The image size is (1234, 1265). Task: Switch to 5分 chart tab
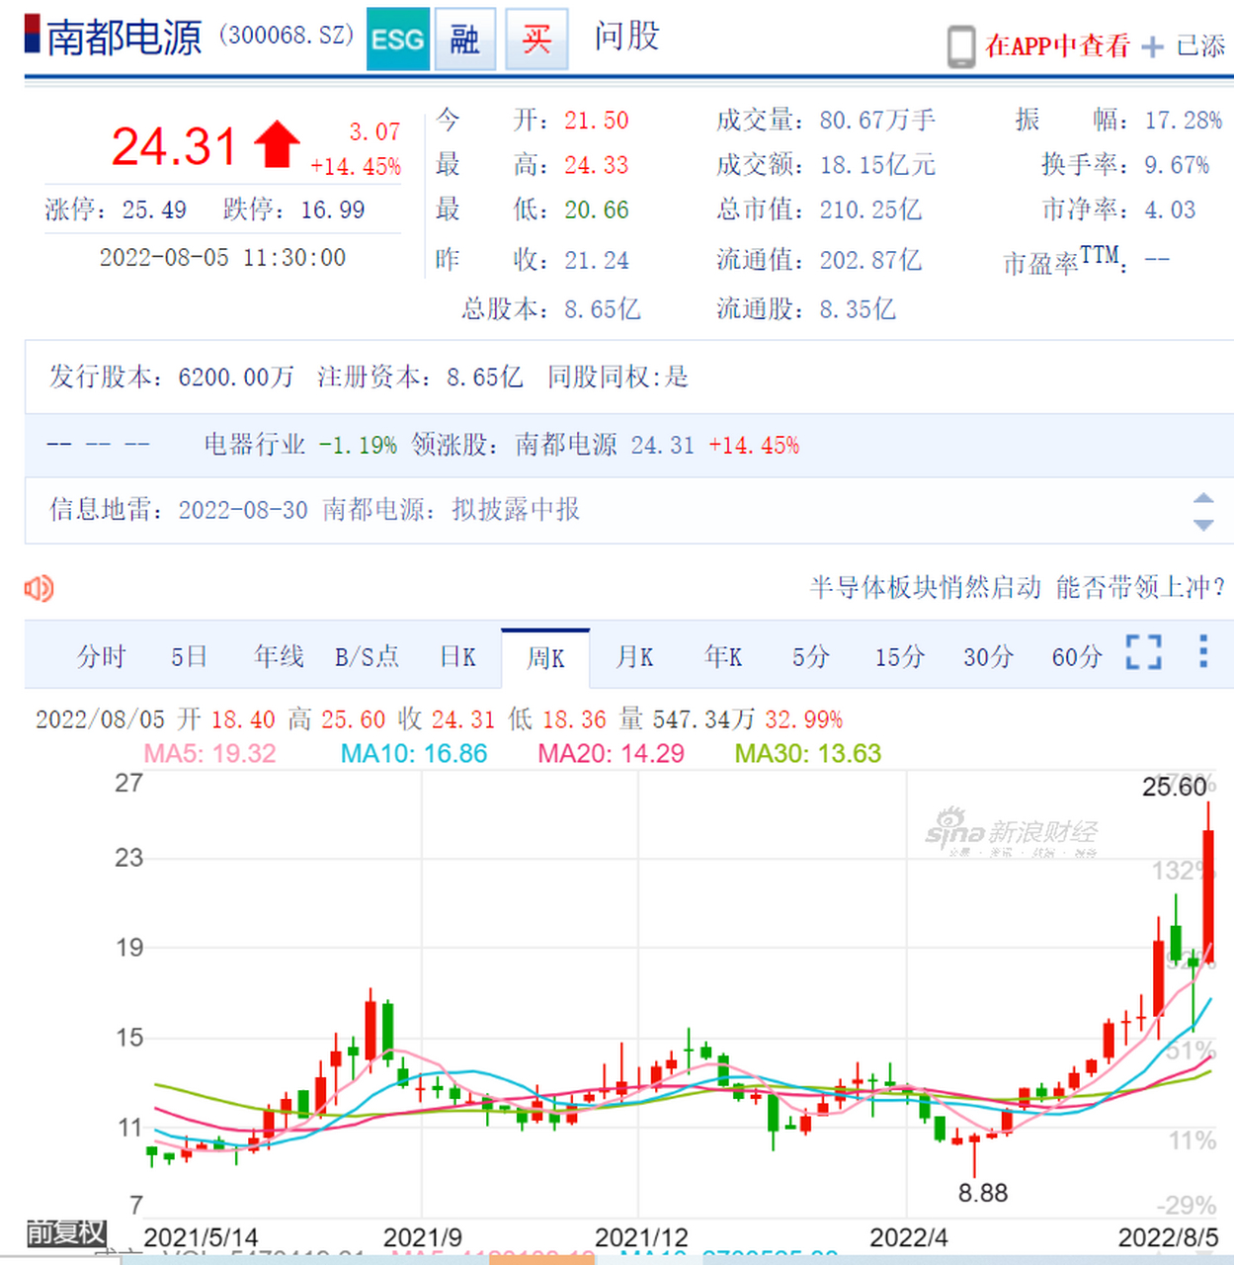coord(810,657)
